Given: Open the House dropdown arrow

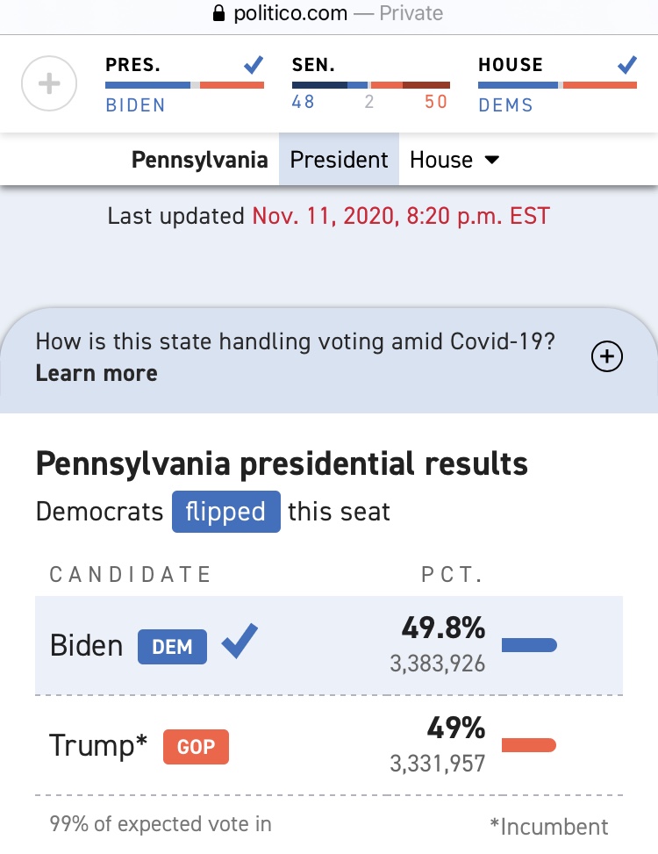Looking at the screenshot, I should 492,160.
